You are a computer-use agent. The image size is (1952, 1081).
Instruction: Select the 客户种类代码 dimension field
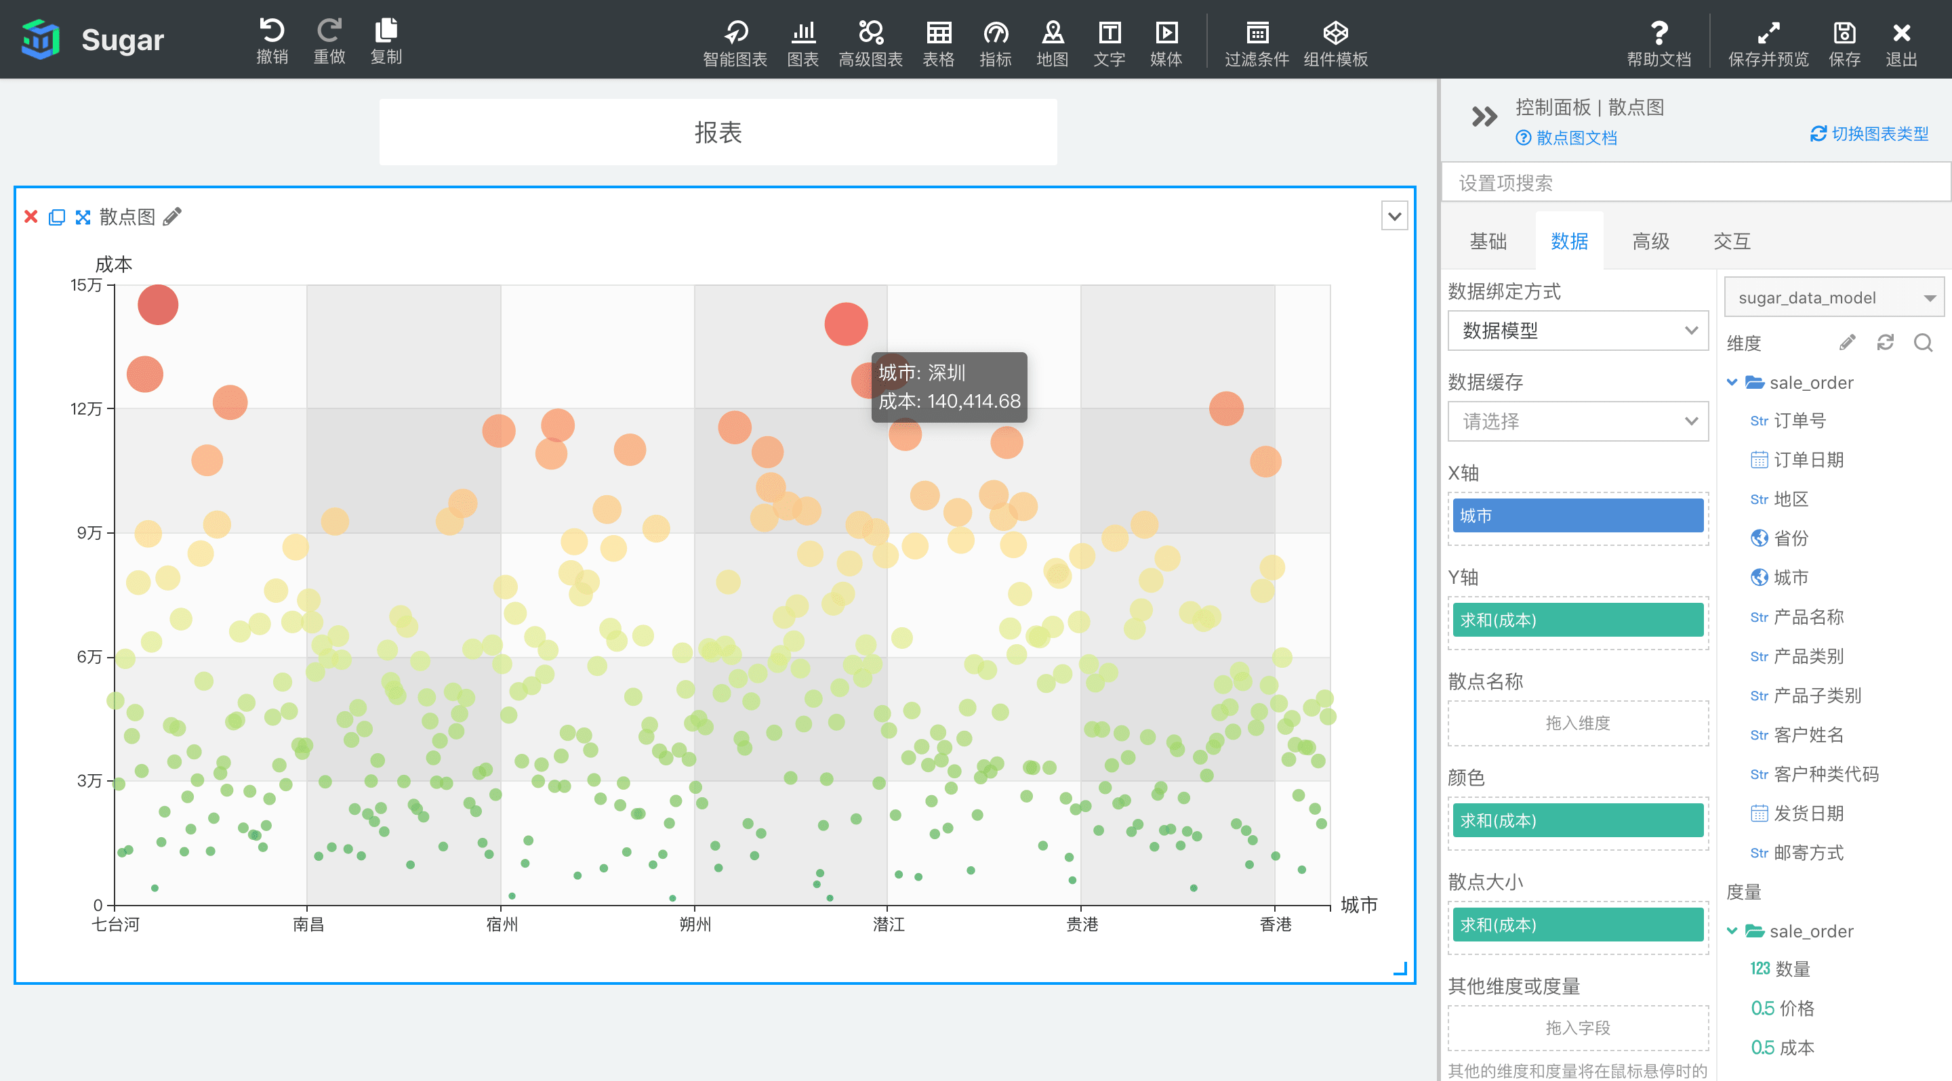1814,774
